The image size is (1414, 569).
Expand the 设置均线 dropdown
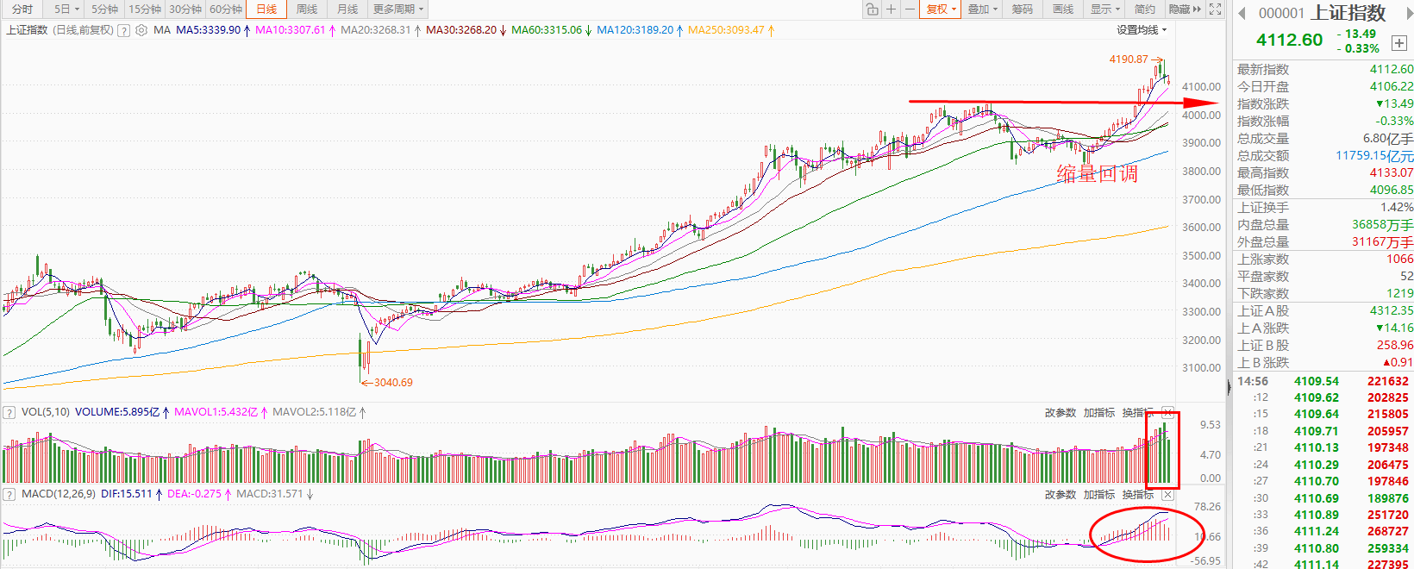[x=1142, y=30]
